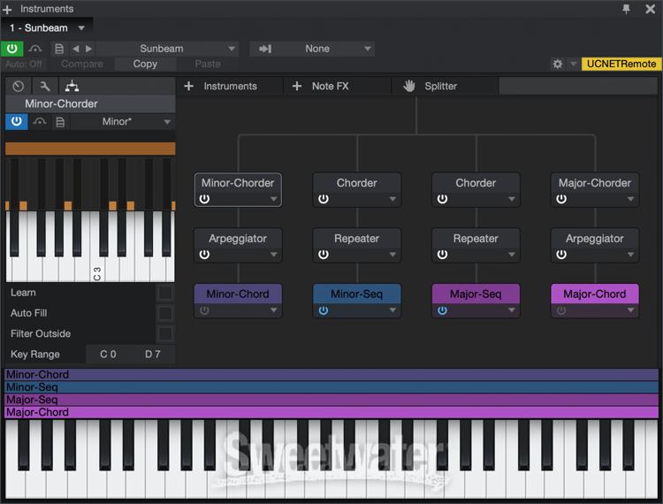Select the Note FX tab label
Image resolution: width=663 pixels, height=504 pixels.
pos(331,87)
